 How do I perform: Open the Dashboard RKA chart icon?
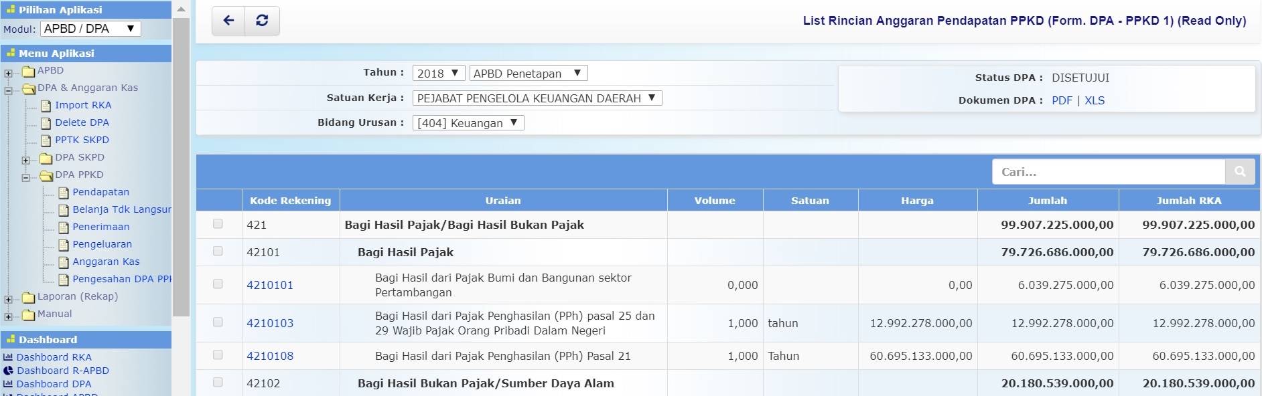click(8, 357)
